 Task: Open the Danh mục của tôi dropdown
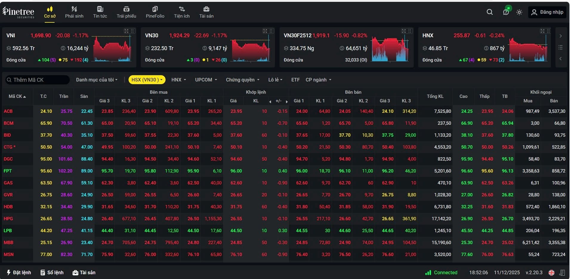(97, 80)
